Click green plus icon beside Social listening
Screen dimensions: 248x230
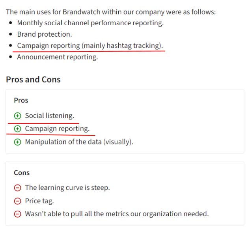[18, 116]
